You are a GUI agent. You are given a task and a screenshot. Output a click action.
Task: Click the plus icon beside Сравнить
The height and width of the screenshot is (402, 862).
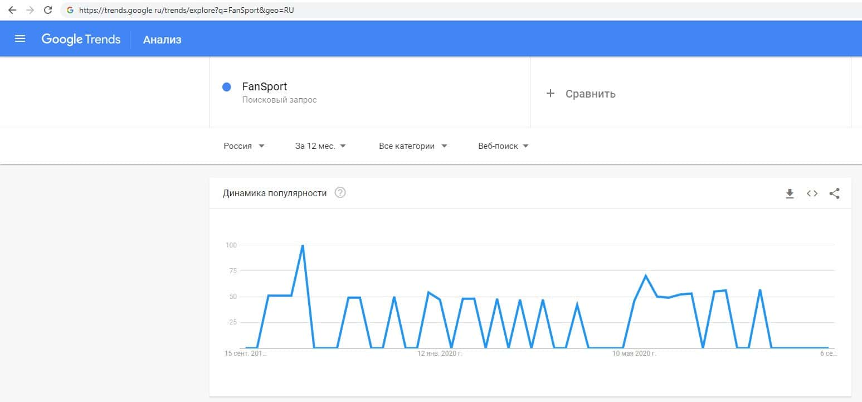click(x=551, y=93)
